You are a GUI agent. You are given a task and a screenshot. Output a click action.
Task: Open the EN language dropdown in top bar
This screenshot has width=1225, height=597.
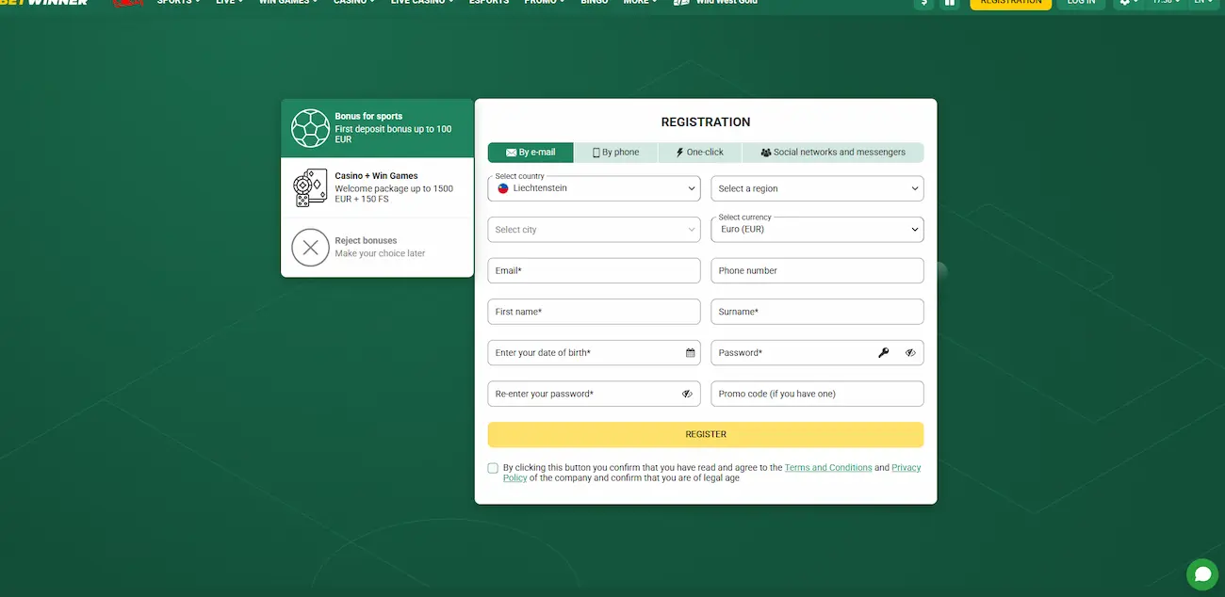pos(1202,3)
